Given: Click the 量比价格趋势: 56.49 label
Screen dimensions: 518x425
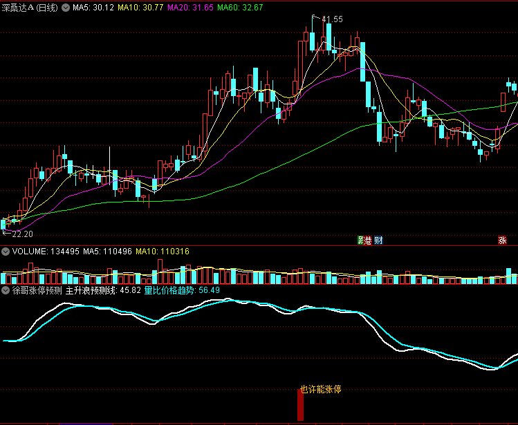Looking at the screenshot, I should click(182, 291).
